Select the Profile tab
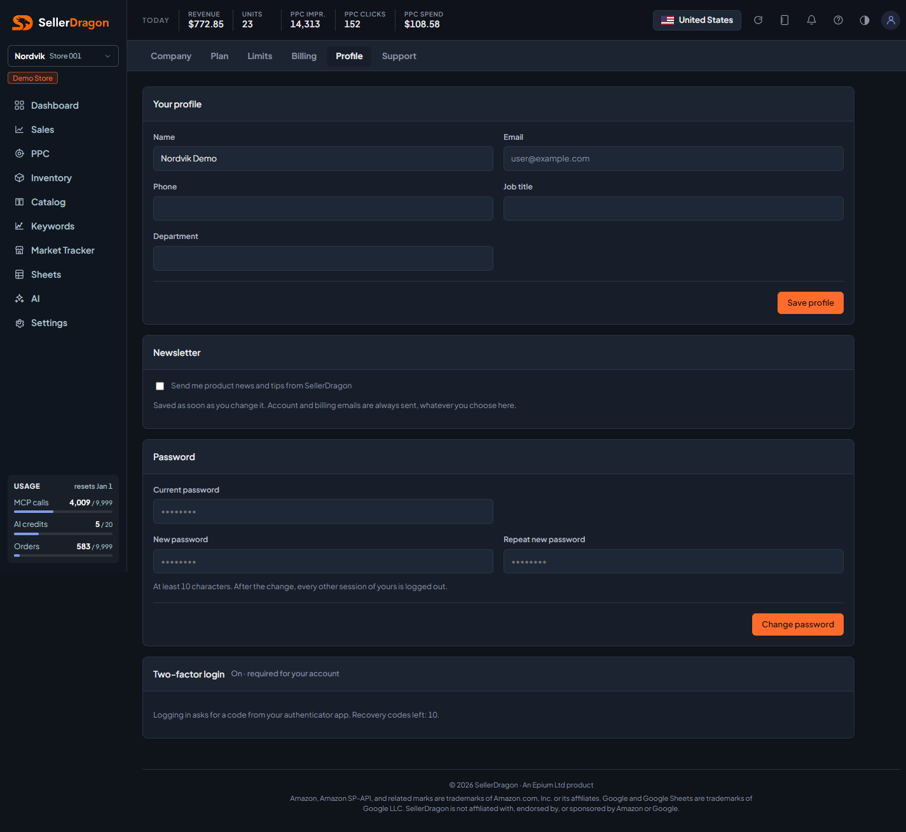 click(x=349, y=56)
